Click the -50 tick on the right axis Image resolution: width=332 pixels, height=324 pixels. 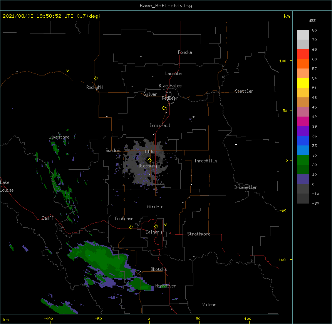coord(283,210)
